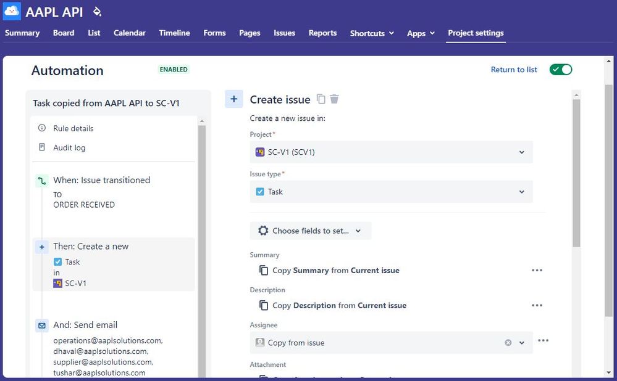Click the SC-V1 project icon in rule sidebar

tap(58, 283)
